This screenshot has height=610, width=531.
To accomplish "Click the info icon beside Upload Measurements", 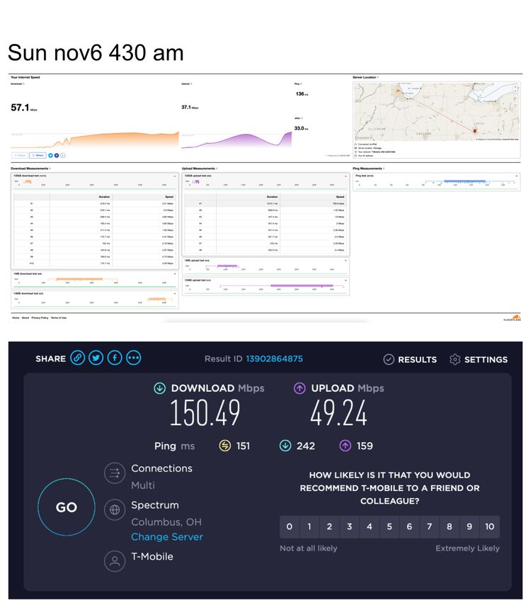I will coord(217,169).
